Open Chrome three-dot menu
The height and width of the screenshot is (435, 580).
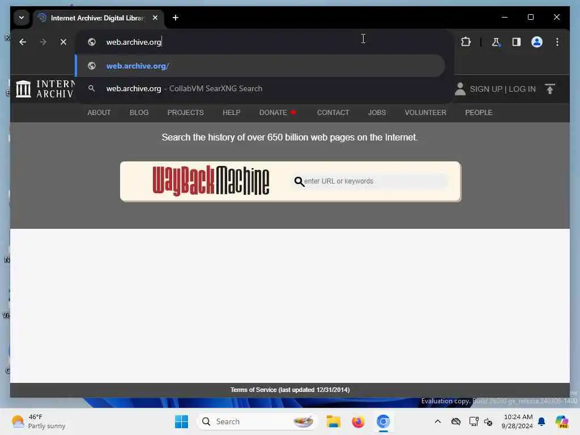[557, 42]
